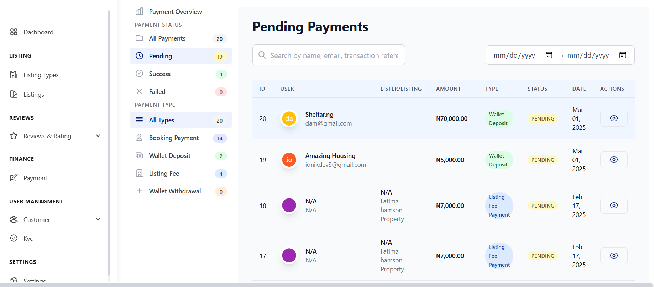654x287 pixels.
Task: Click the Kyc checkmark badge icon
Action: (x=14, y=238)
